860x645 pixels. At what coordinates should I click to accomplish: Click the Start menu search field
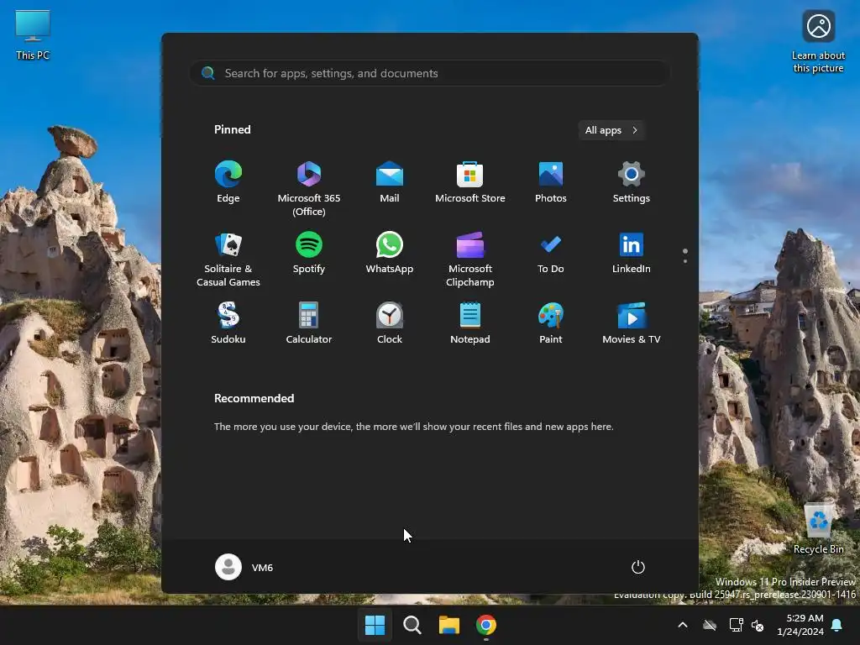coord(429,73)
